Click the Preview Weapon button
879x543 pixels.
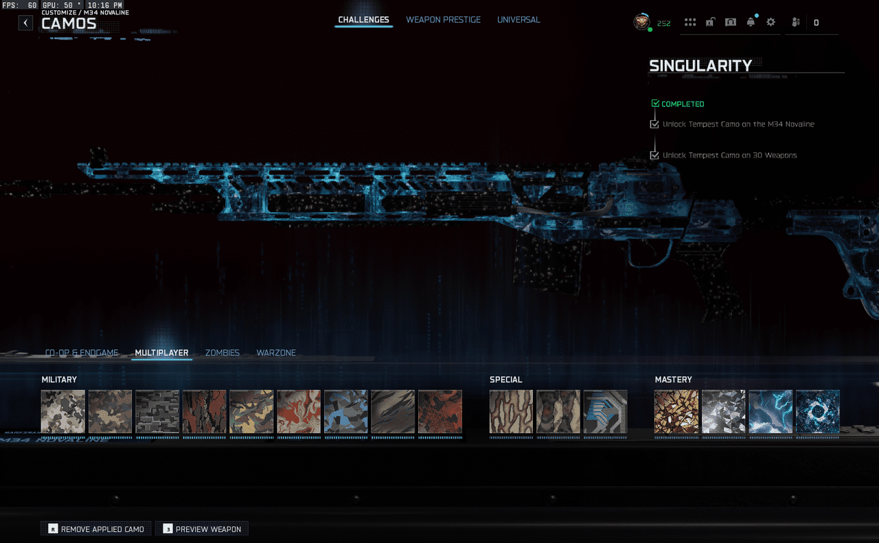(202, 529)
